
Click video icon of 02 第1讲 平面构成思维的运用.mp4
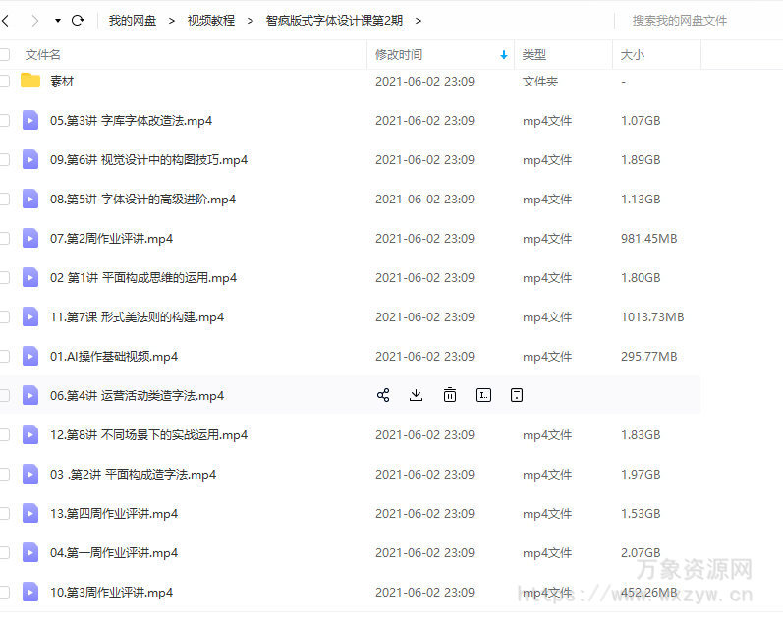tap(30, 277)
